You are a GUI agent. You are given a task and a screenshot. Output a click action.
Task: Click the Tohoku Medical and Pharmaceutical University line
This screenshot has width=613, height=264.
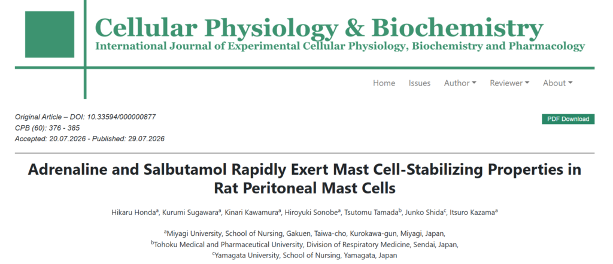305,244
